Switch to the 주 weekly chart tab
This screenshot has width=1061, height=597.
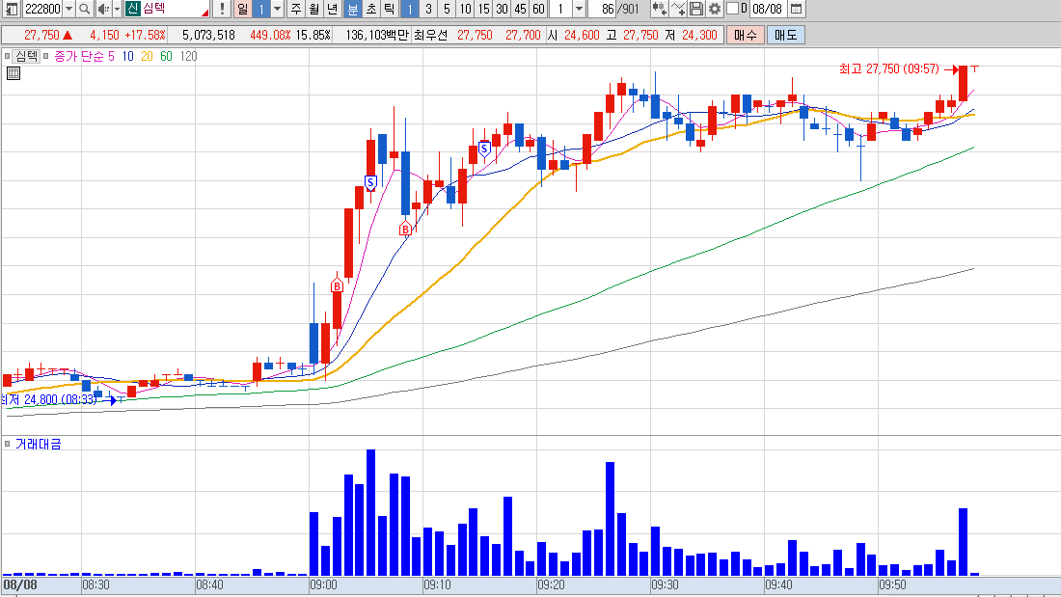(296, 9)
